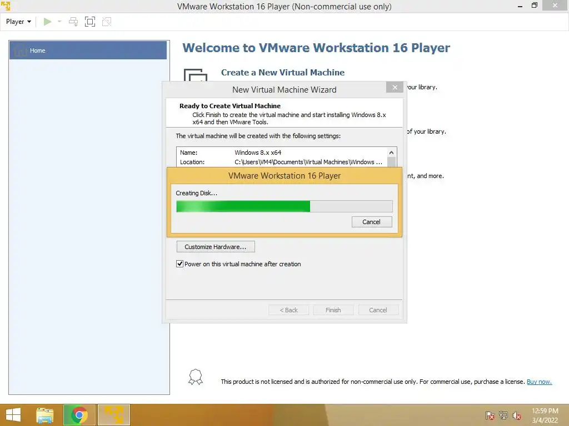Click the Creating Disk... status label
The image size is (569, 426).
pyautogui.click(x=196, y=193)
